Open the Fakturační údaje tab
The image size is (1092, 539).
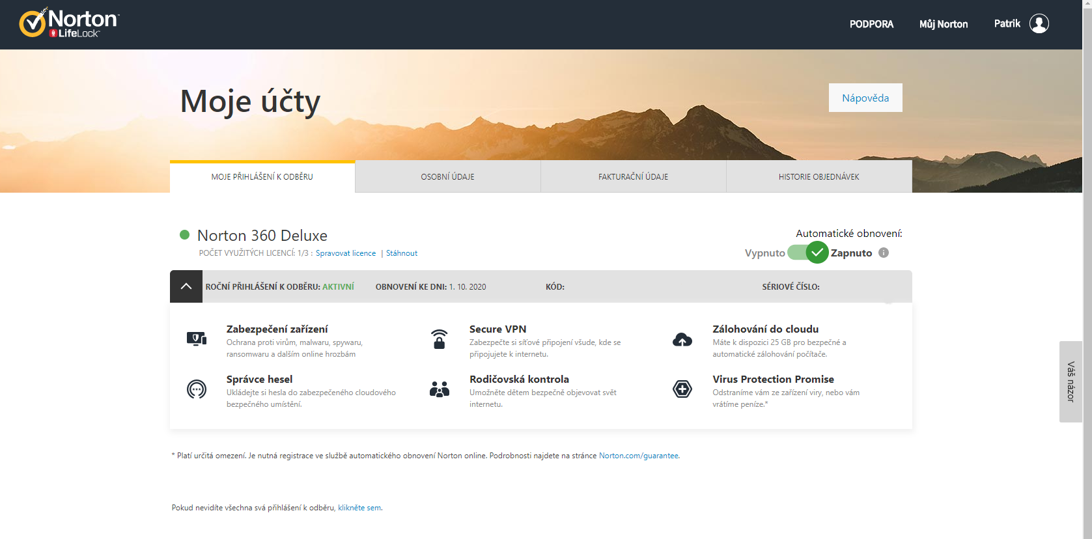coord(633,176)
